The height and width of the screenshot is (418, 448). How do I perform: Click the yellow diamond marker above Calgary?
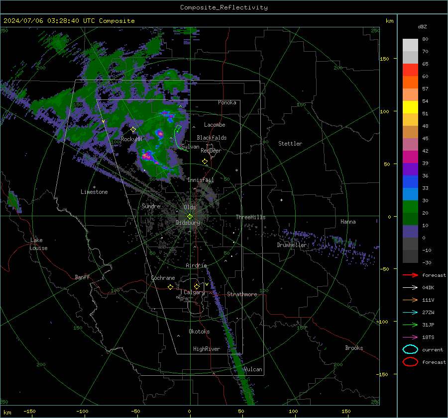[197, 286]
